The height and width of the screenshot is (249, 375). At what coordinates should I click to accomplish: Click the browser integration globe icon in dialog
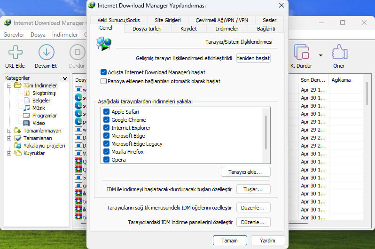coord(104,44)
